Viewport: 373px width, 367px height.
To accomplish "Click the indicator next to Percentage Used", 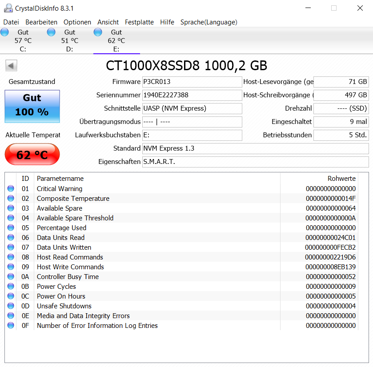I will [11, 228].
